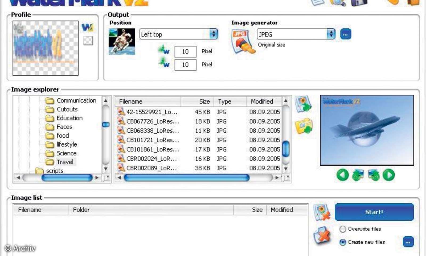Click the add image to list icon
The height and width of the screenshot is (256, 426).
pyautogui.click(x=303, y=104)
